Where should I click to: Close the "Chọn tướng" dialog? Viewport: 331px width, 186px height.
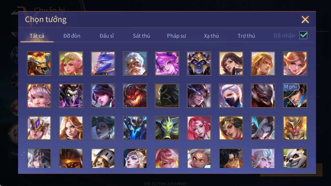tap(305, 20)
